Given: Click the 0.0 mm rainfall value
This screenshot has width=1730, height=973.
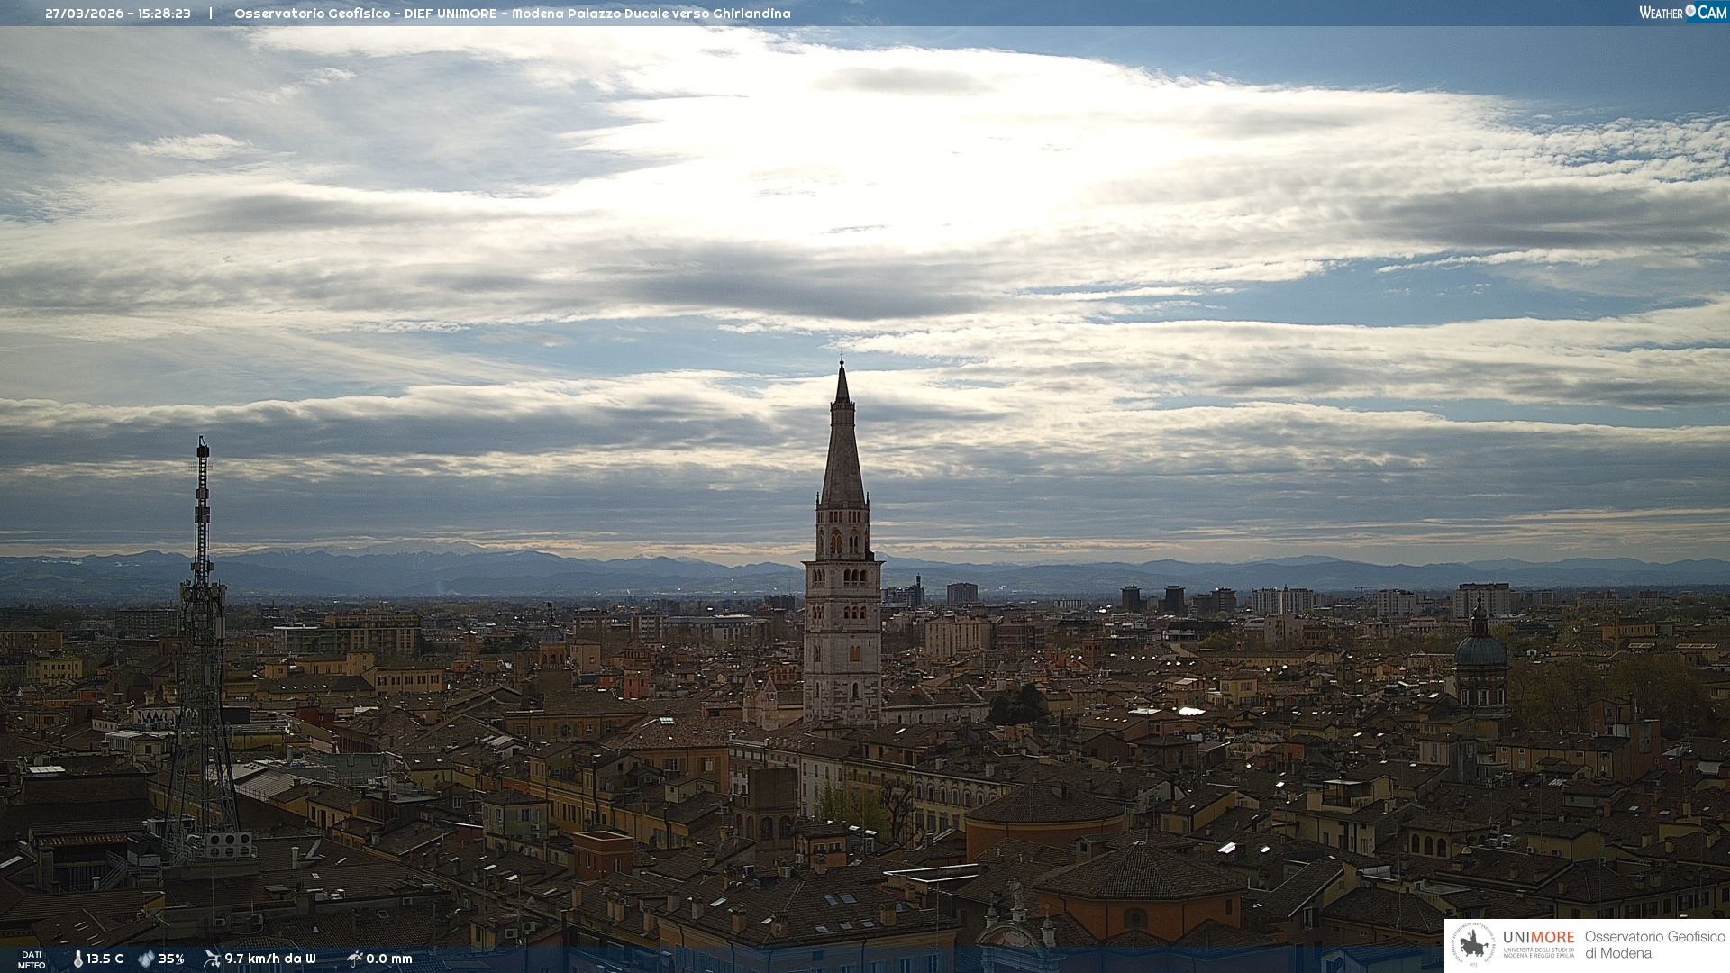Looking at the screenshot, I should point(389,959).
